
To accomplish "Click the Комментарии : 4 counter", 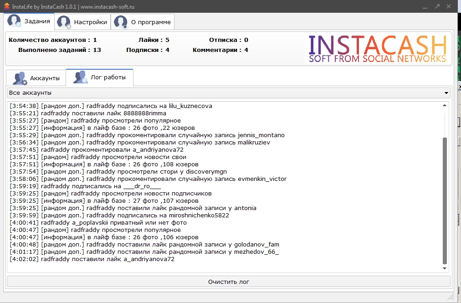I will pyautogui.click(x=220, y=50).
